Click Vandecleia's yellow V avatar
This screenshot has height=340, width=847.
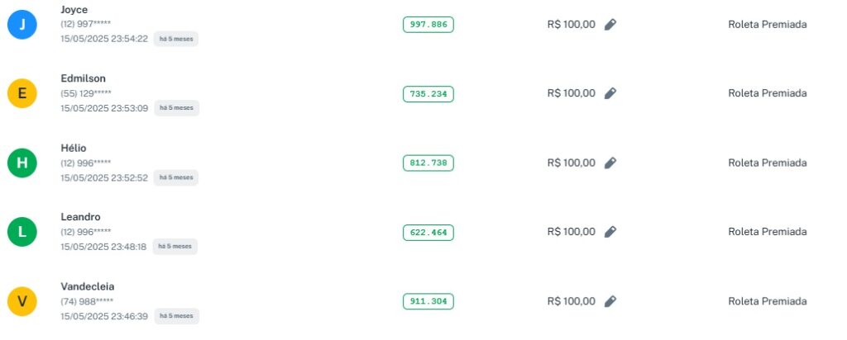[22, 302]
